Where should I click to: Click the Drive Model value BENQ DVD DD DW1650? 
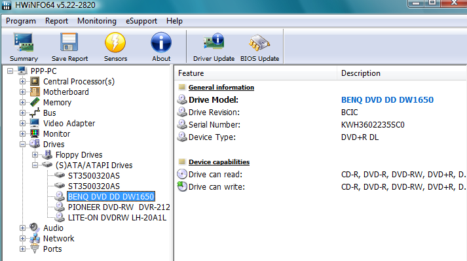click(387, 99)
